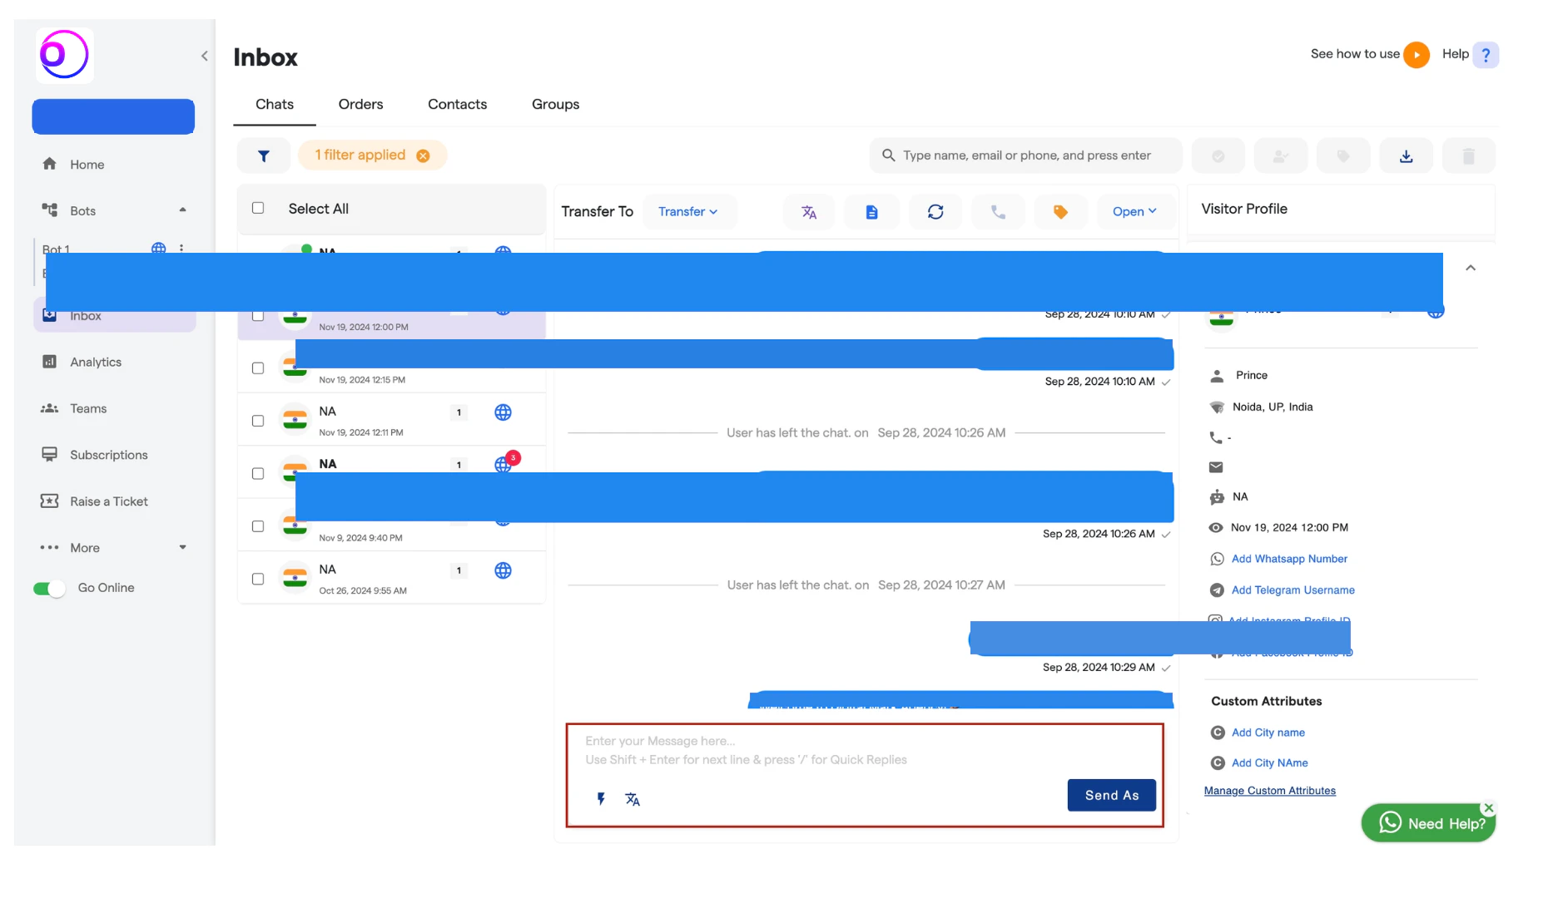Toggle the Go Online switch
The image size is (1553, 898).
49,589
